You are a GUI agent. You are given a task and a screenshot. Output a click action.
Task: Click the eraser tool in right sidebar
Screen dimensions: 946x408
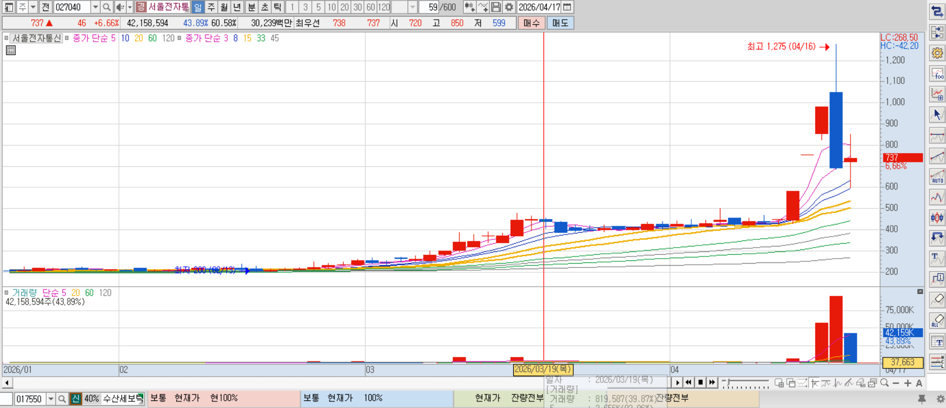coord(937,300)
